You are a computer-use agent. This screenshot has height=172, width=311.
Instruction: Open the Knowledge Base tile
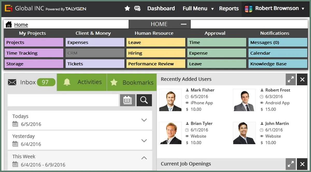[x=278, y=64]
